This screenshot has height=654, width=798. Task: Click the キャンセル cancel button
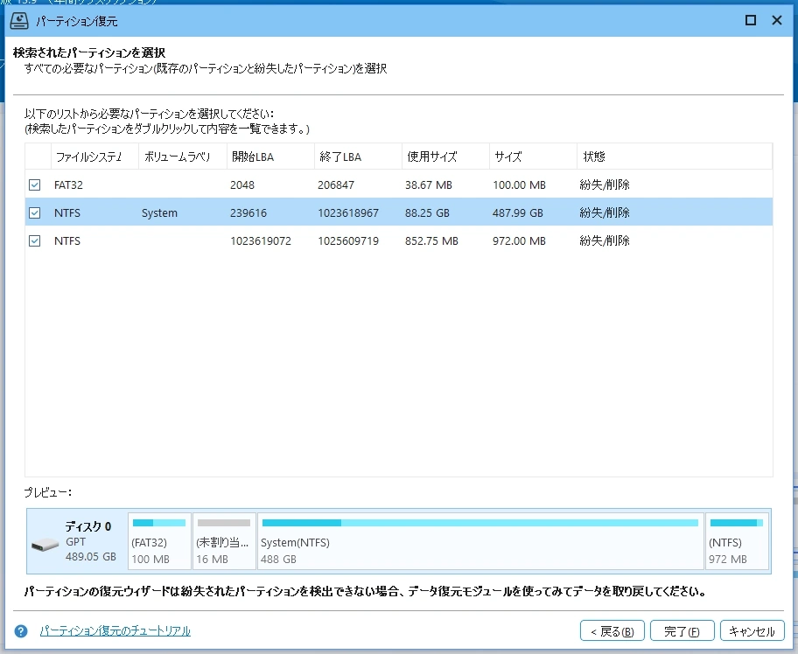(752, 631)
